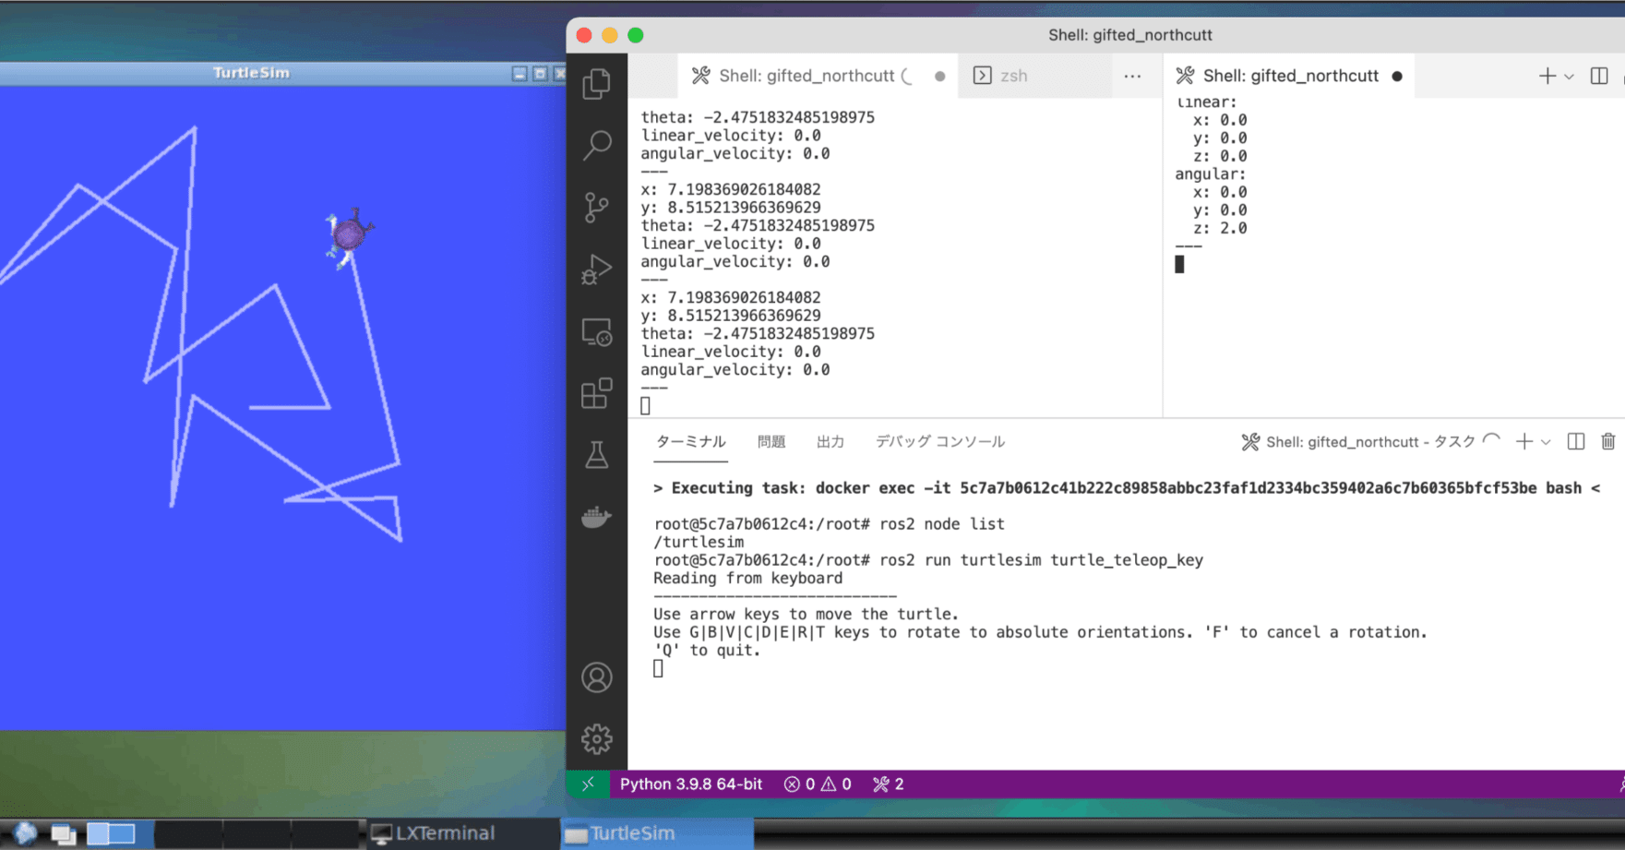Open the Docker extension view
This screenshot has width=1625, height=850.
click(597, 517)
